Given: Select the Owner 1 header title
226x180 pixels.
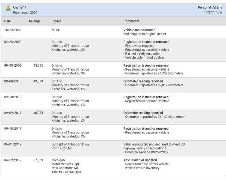Looking at the screenshot, I should coord(20,7).
